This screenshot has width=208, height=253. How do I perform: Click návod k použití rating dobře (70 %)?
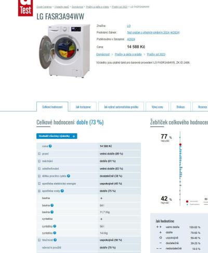click(108, 247)
